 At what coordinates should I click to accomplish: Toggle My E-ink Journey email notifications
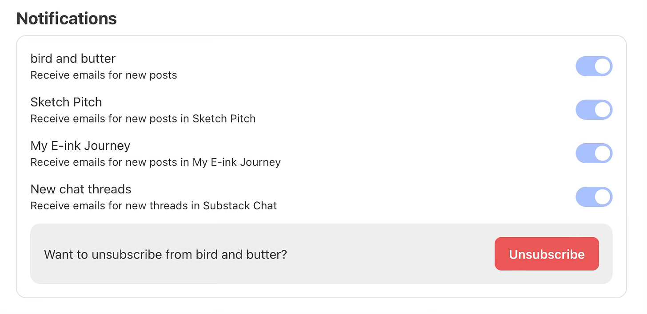click(x=594, y=153)
